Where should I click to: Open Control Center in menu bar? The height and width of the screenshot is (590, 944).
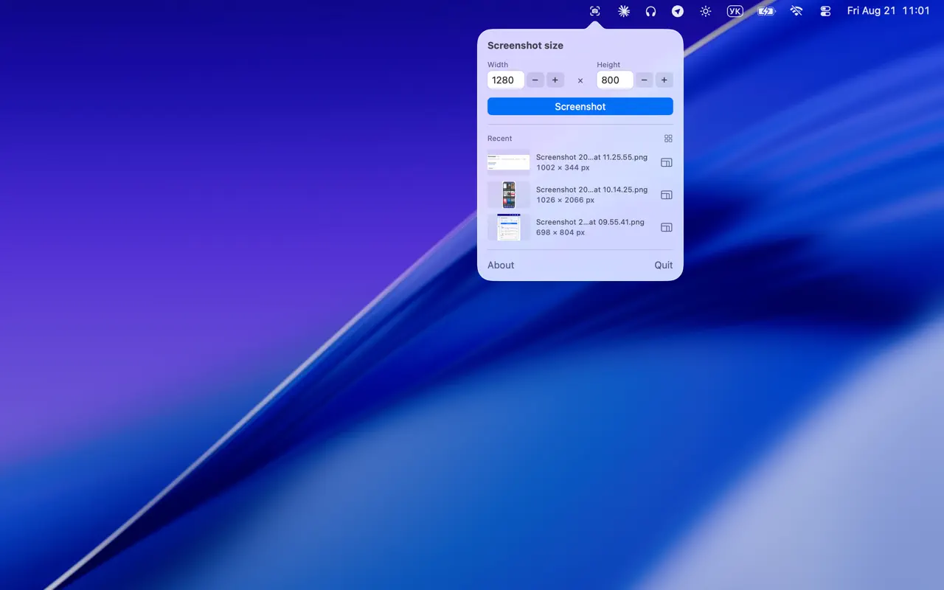click(x=825, y=11)
